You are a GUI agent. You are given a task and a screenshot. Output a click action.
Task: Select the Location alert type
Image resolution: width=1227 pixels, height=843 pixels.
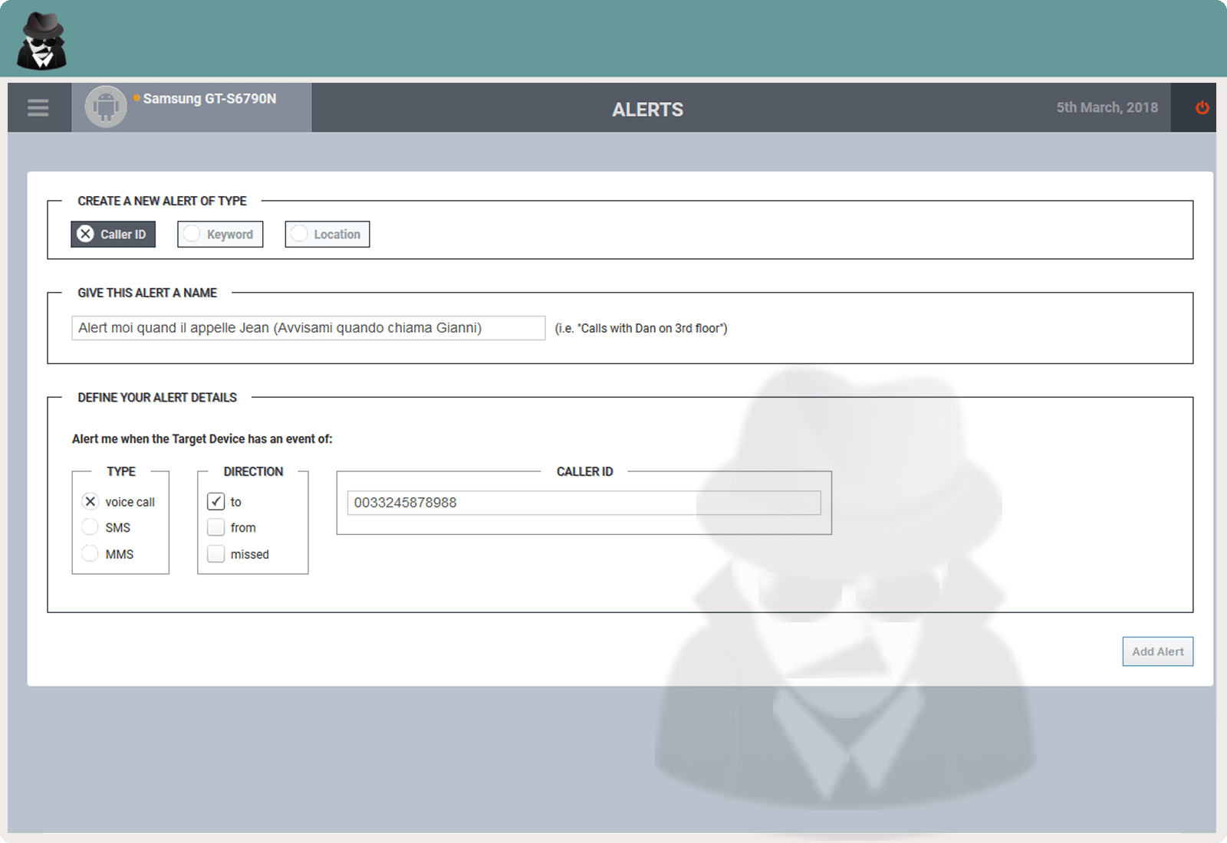coord(327,235)
